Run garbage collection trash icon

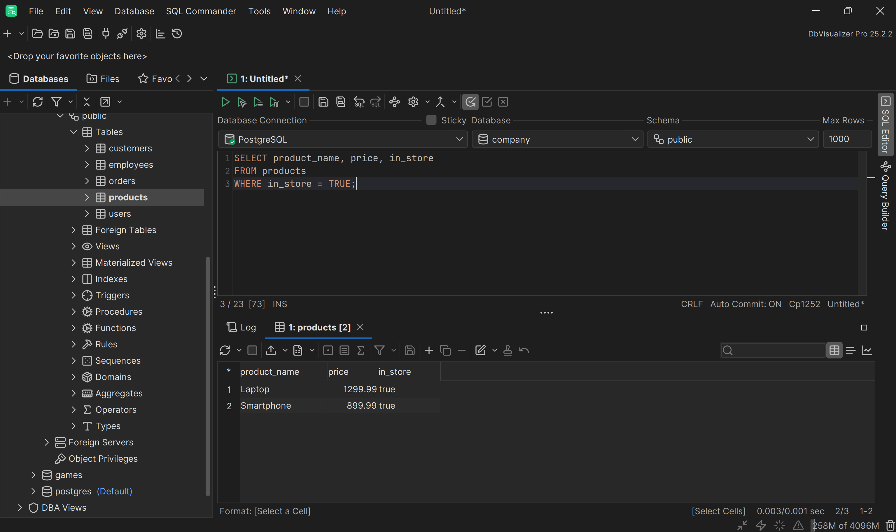point(890,525)
